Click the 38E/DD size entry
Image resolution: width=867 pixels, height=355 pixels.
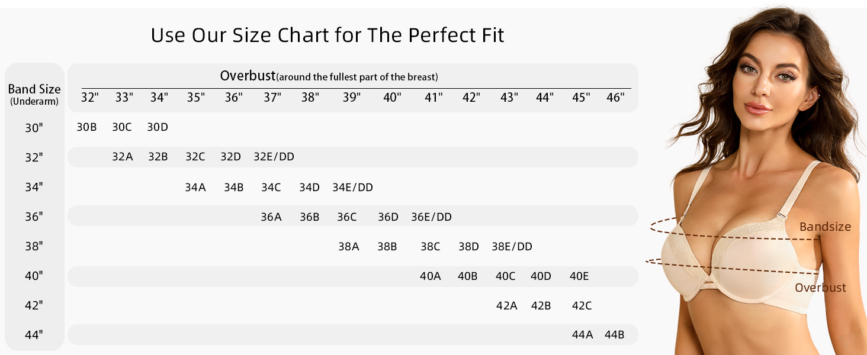(x=512, y=247)
